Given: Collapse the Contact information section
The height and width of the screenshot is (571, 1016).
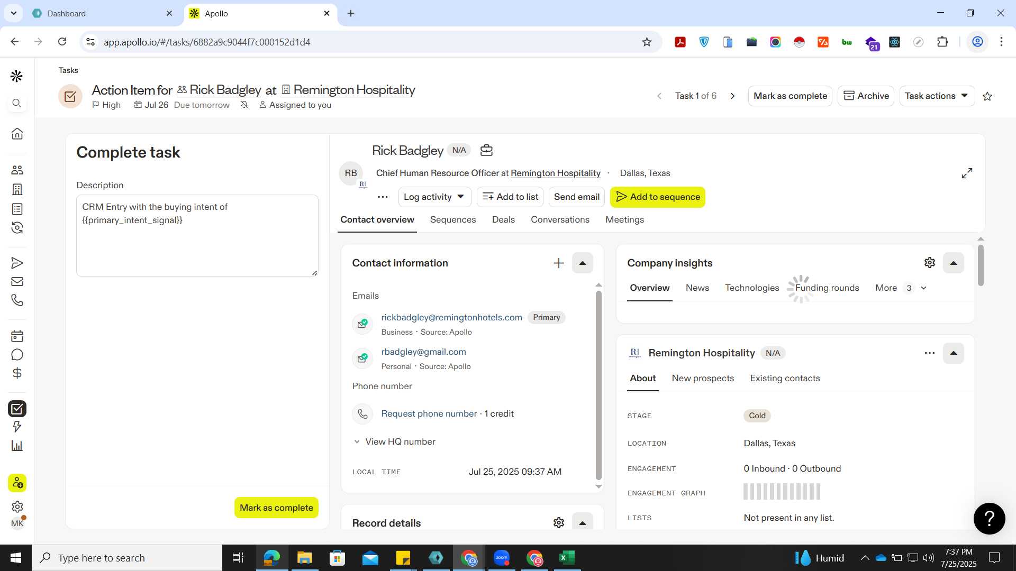Looking at the screenshot, I should 582,263.
